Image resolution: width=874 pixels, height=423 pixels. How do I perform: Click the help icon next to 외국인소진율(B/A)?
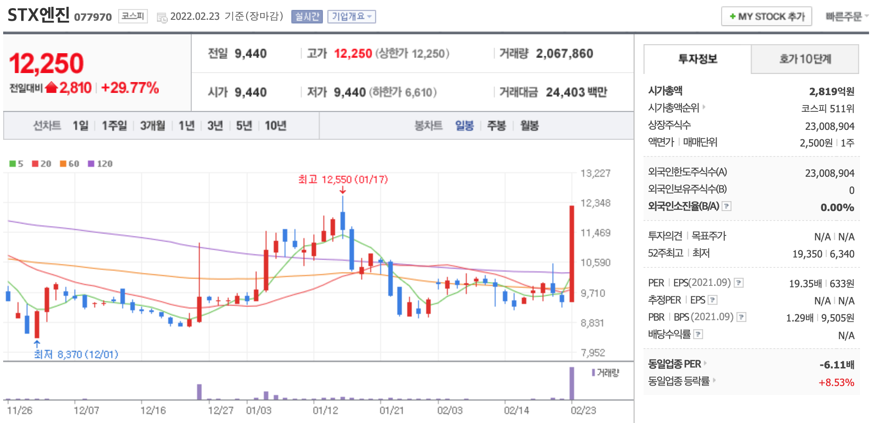click(x=727, y=206)
